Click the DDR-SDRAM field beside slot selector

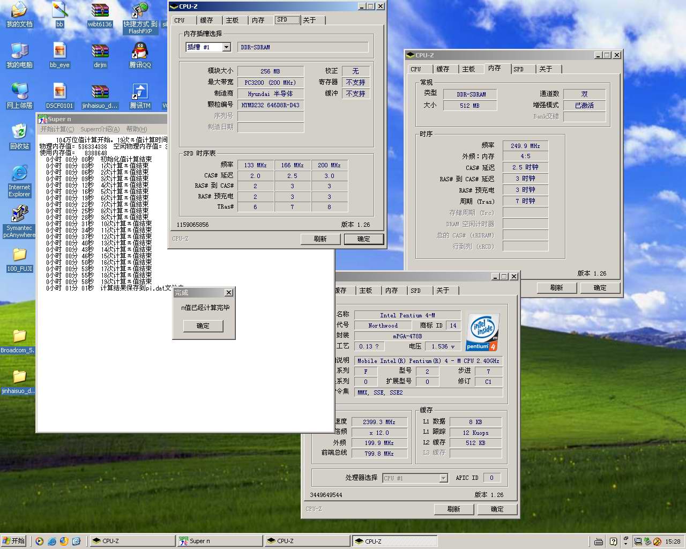pos(303,47)
